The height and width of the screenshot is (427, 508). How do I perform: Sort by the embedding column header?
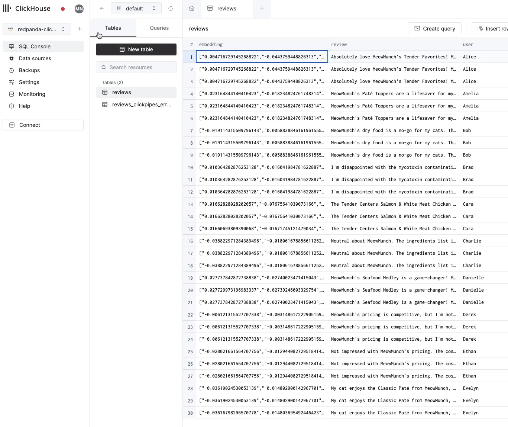point(262,44)
